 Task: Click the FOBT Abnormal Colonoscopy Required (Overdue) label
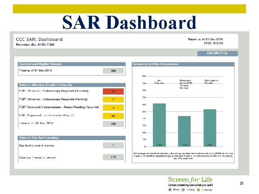coord(54,91)
